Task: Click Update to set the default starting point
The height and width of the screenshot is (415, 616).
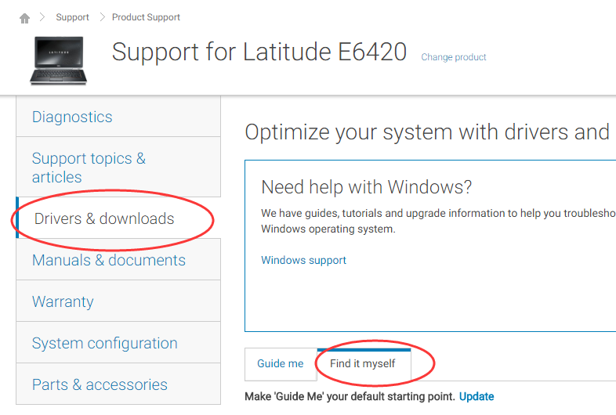Action: pos(476,396)
